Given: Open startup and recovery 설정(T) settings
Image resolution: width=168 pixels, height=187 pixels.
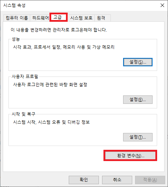Looking at the screenshot, I should tap(138, 137).
